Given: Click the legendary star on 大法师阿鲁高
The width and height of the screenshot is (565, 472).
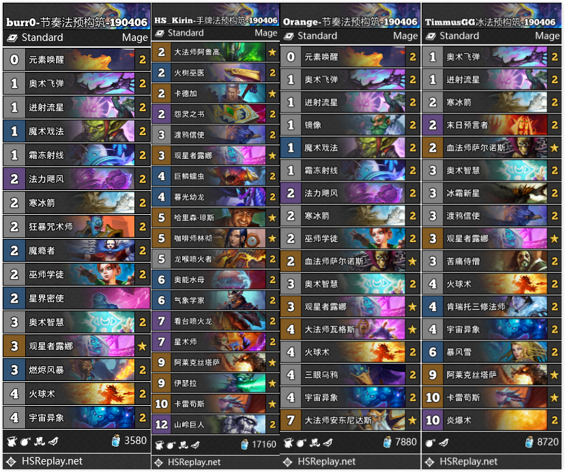Looking at the screenshot, I should coord(272,53).
